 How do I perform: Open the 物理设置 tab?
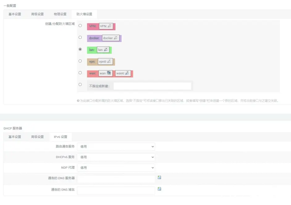pos(60,14)
